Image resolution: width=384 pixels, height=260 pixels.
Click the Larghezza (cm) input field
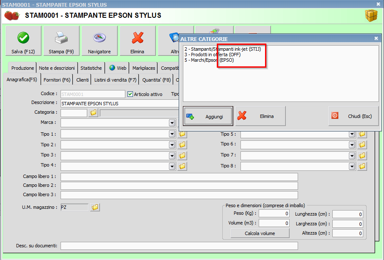click(x=348, y=224)
